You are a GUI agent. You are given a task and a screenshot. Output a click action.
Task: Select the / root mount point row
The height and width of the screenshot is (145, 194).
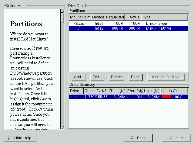[x=129, y=28]
